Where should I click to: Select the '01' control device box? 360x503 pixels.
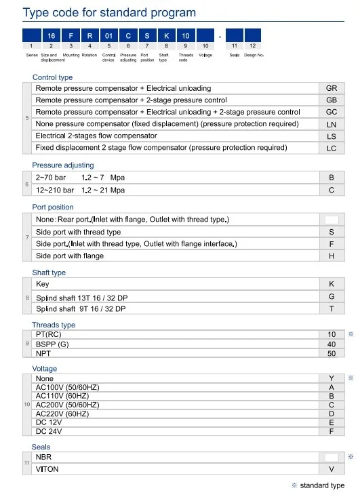click(x=108, y=35)
